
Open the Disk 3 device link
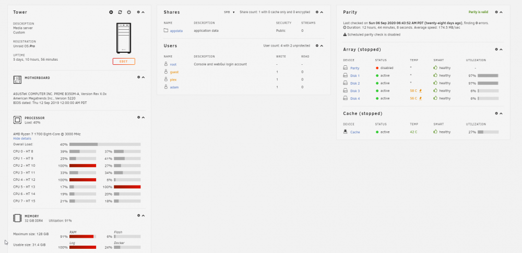coord(355,91)
